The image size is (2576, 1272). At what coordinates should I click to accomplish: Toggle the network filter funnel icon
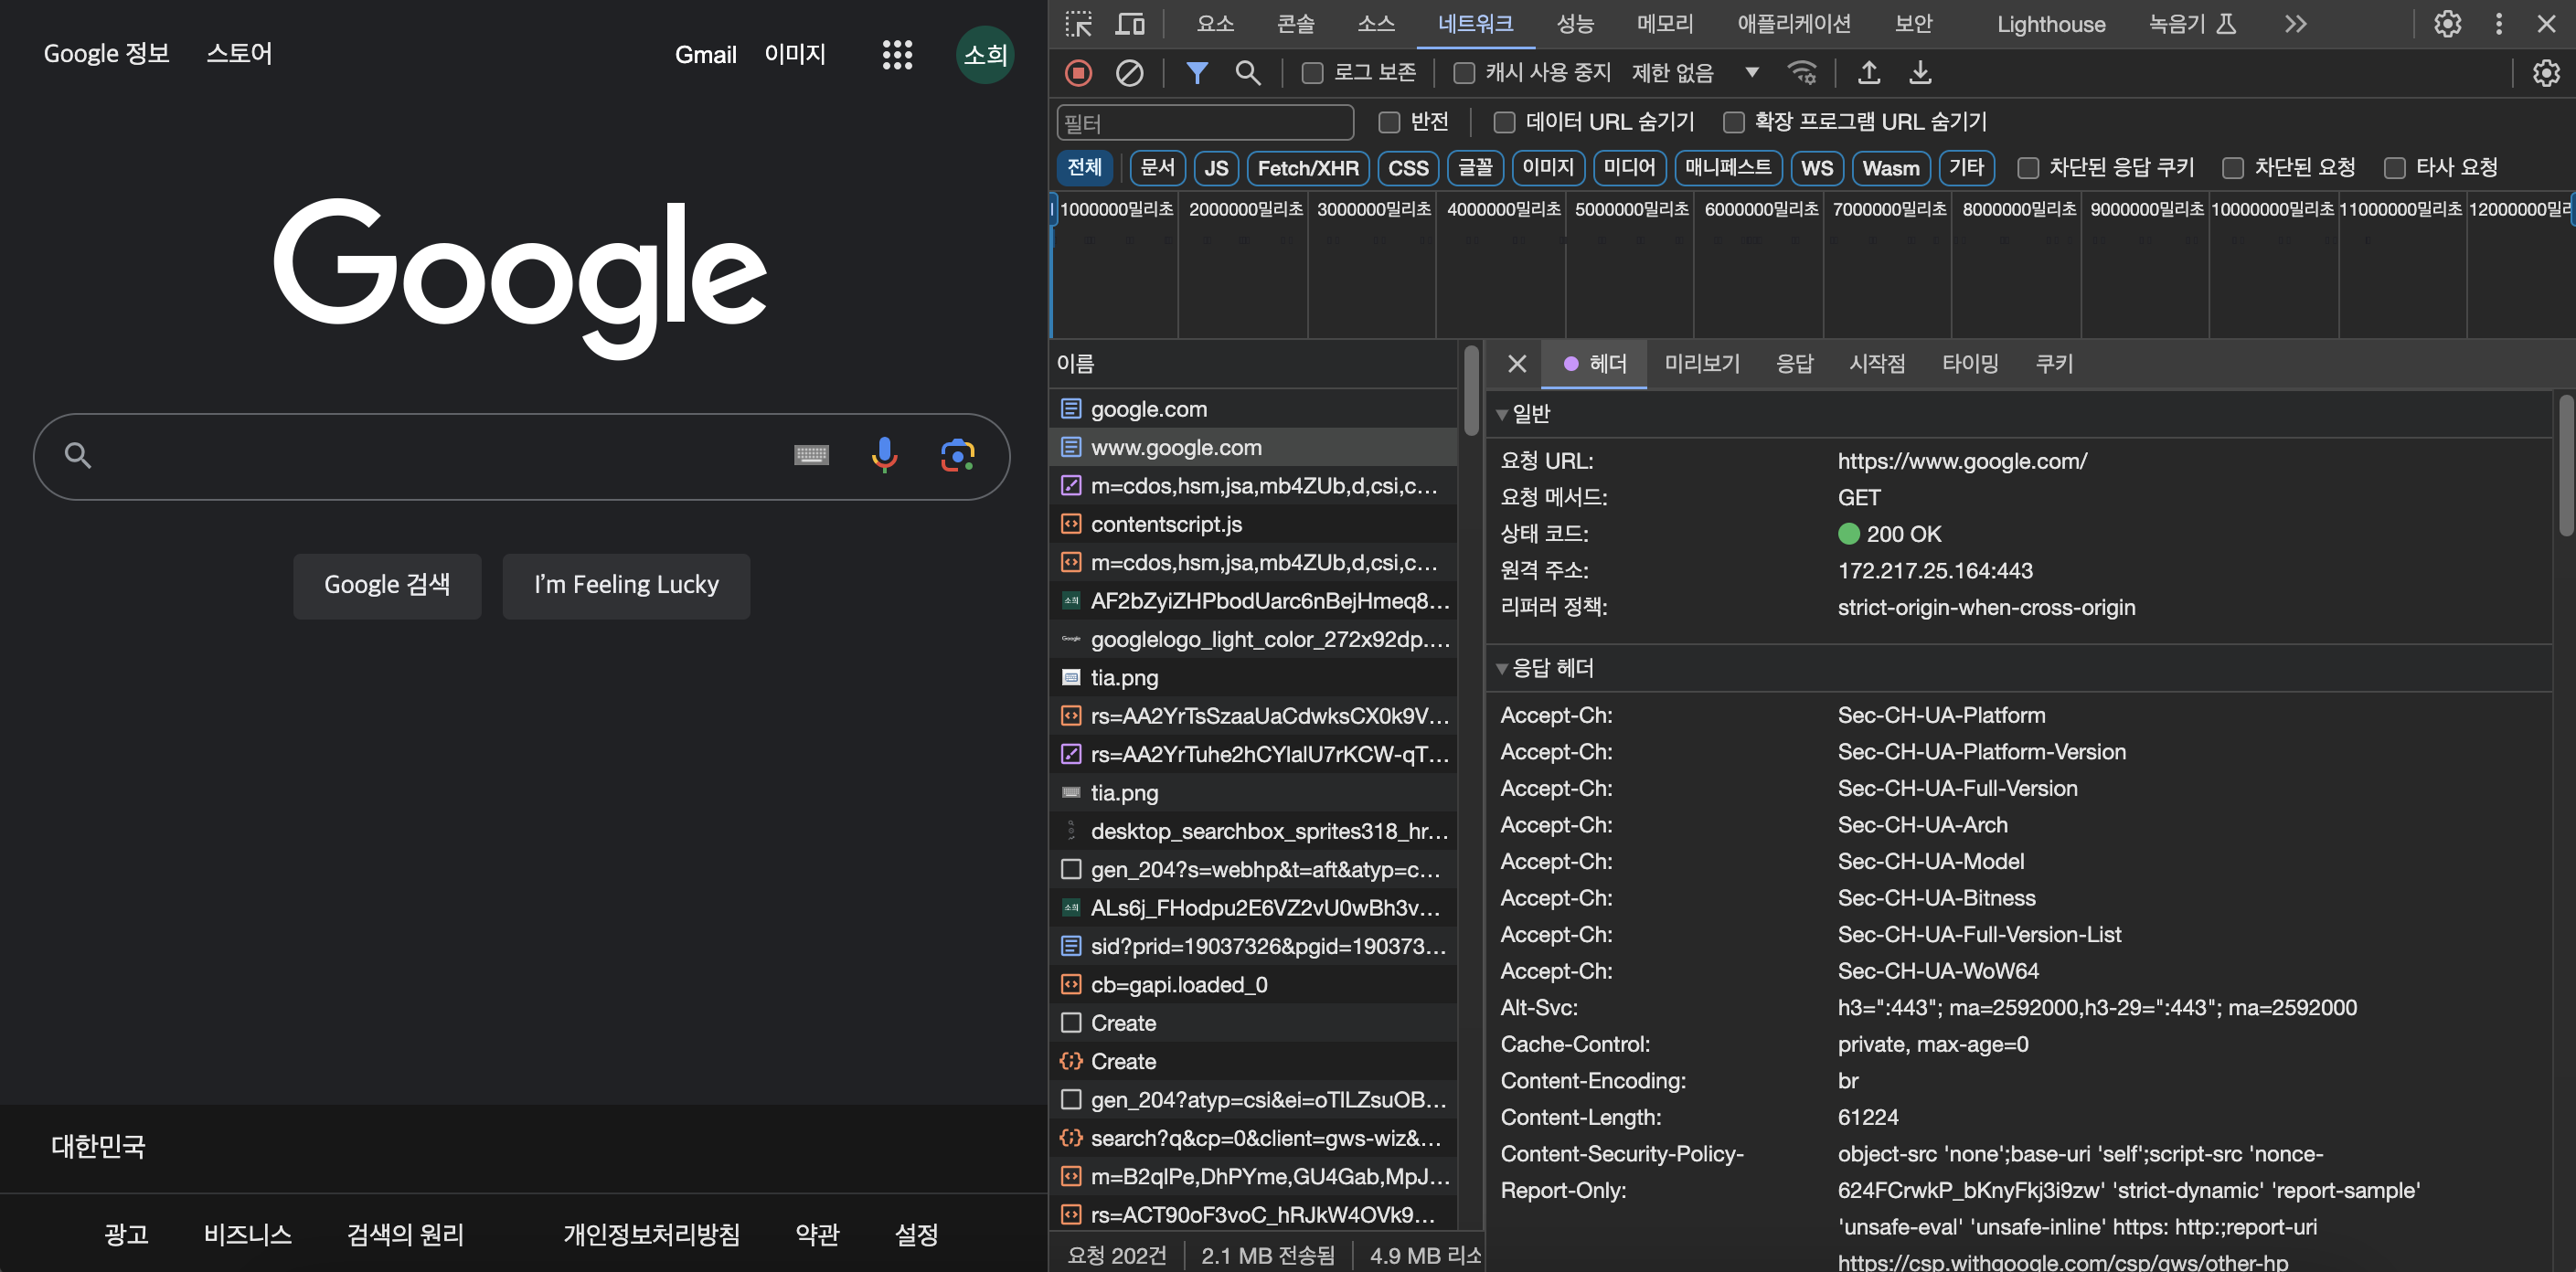click(x=1196, y=73)
